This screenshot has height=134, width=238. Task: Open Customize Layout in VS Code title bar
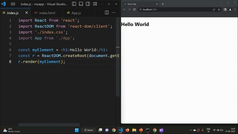[95, 4]
